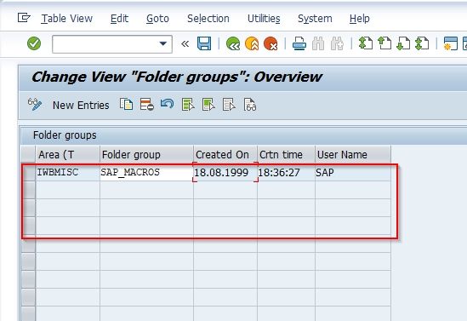Save with the floppy disk icon
Viewport: 467px width, 321px height.
[x=204, y=43]
